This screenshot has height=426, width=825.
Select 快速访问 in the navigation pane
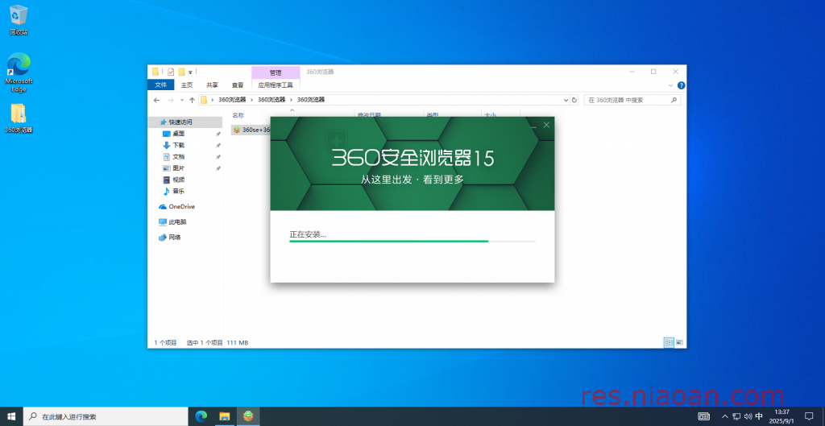180,122
